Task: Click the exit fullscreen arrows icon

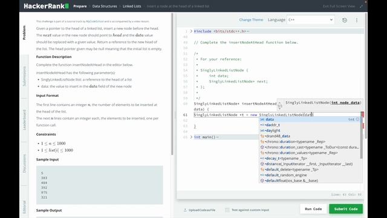Action: (x=361, y=7)
